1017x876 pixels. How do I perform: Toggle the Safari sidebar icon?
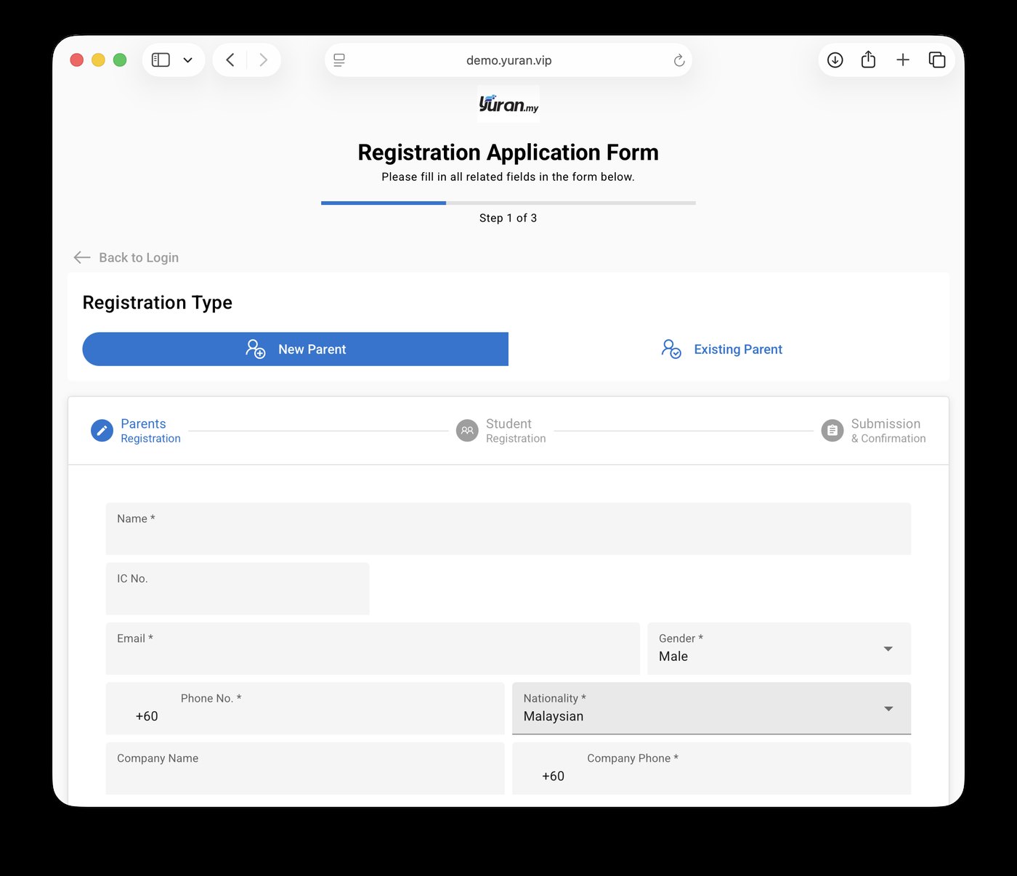[161, 60]
